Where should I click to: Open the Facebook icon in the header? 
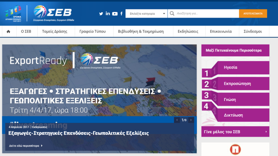pos(122,14)
